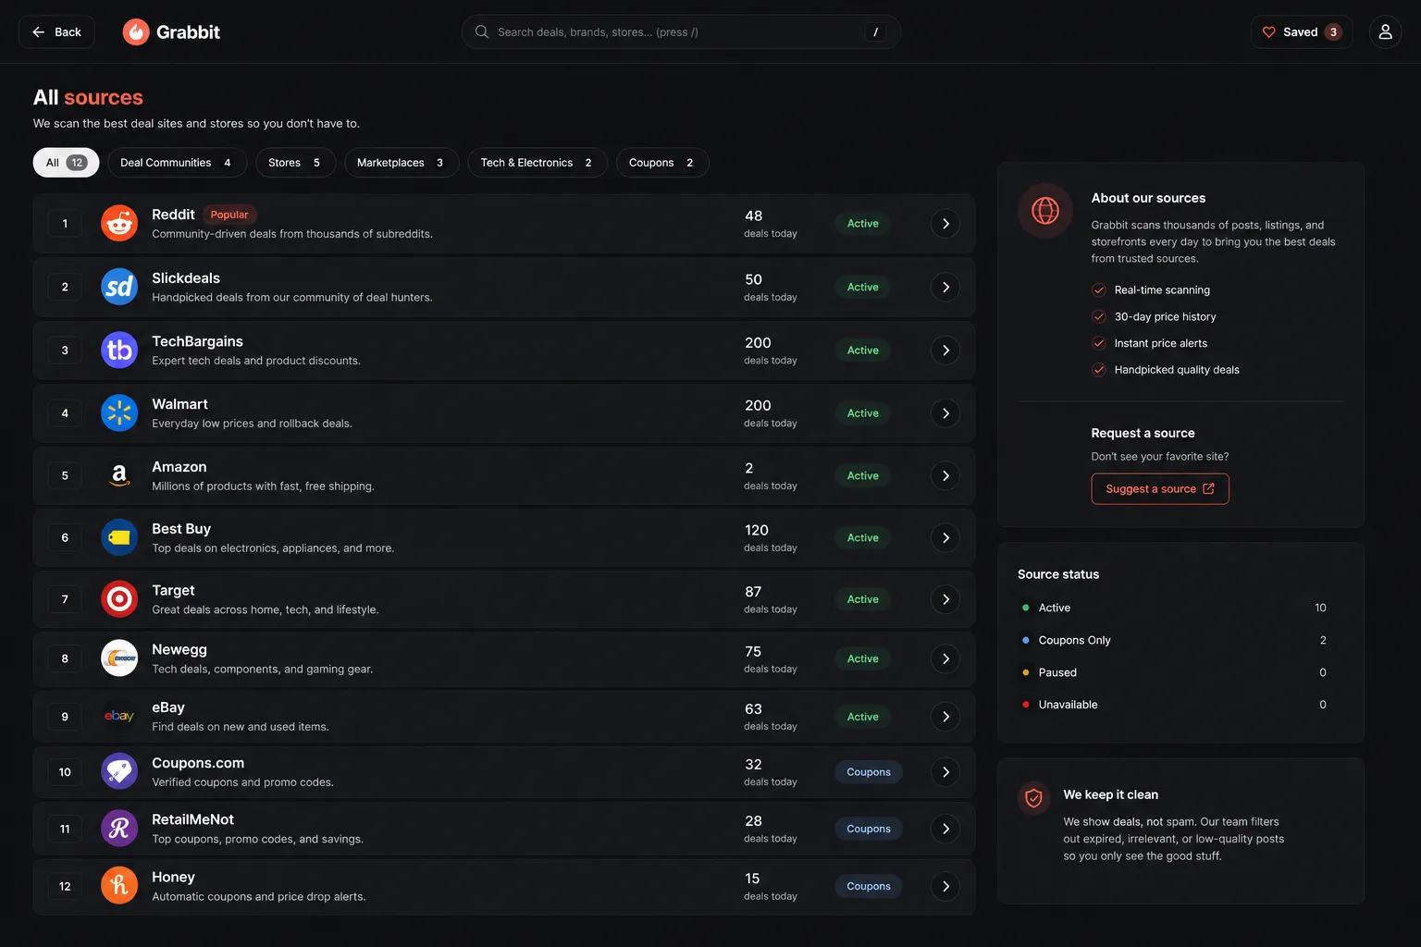Click the Grabbit flame logo icon
This screenshot has width=1421, height=947.
point(136,32)
